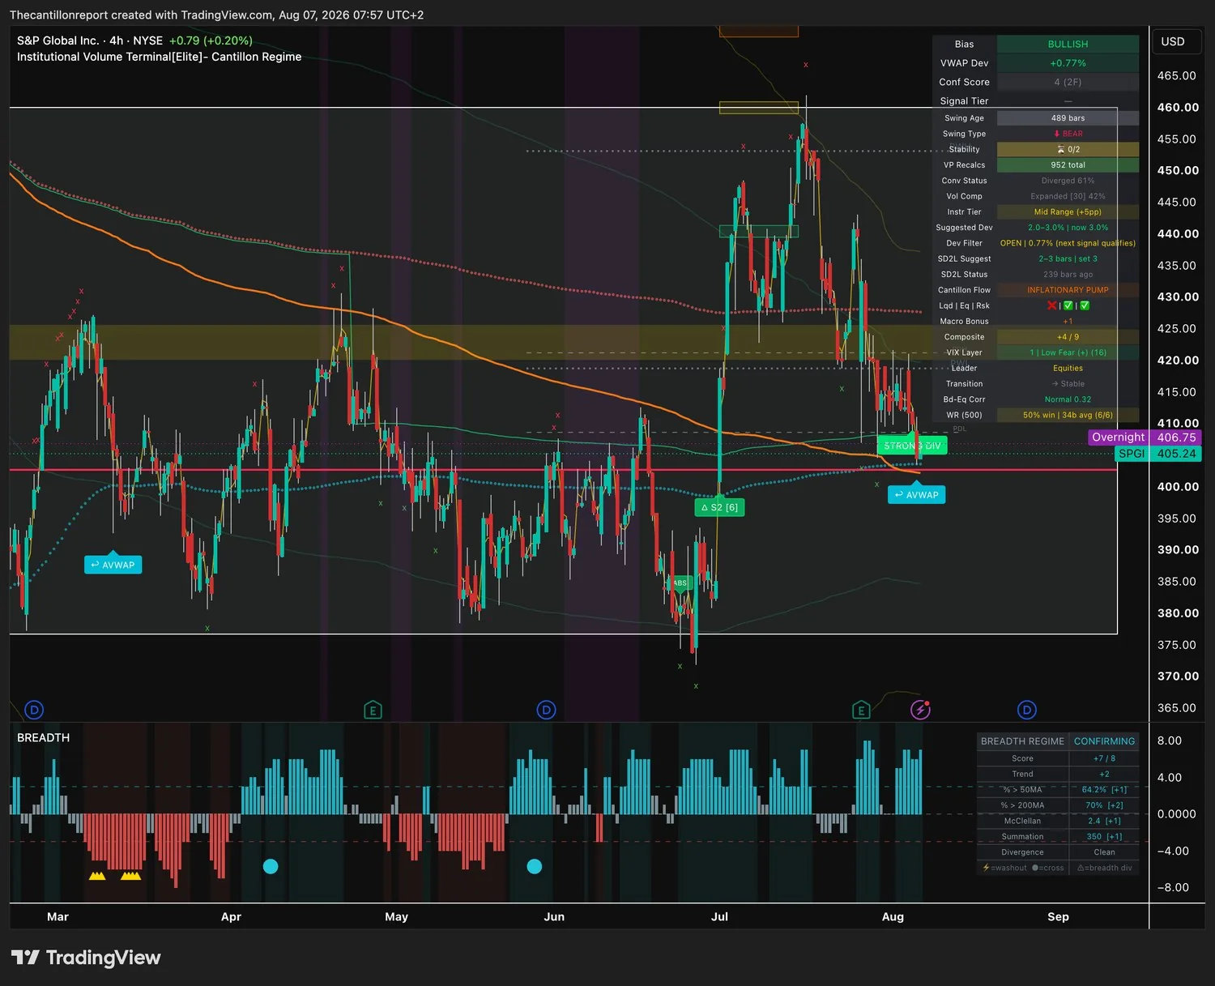Image resolution: width=1215 pixels, height=986 pixels.
Task: Click the first yellow washout marker in March
Action: 97,876
